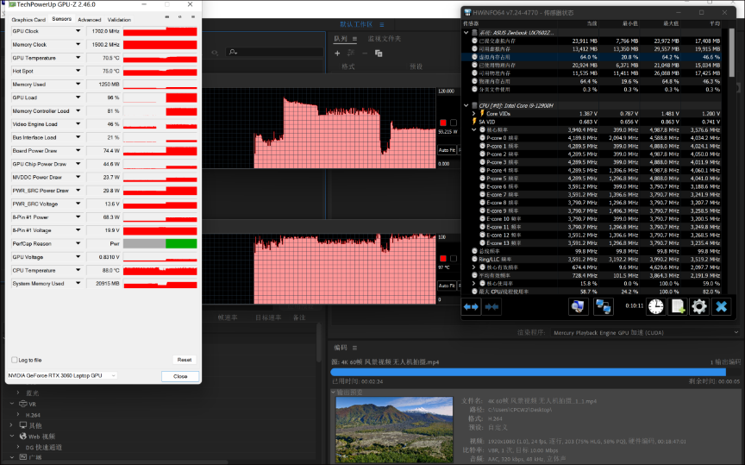The height and width of the screenshot is (465, 745).
Task: Click the GPU-Z screenshot camera icon
Action: click(166, 17)
